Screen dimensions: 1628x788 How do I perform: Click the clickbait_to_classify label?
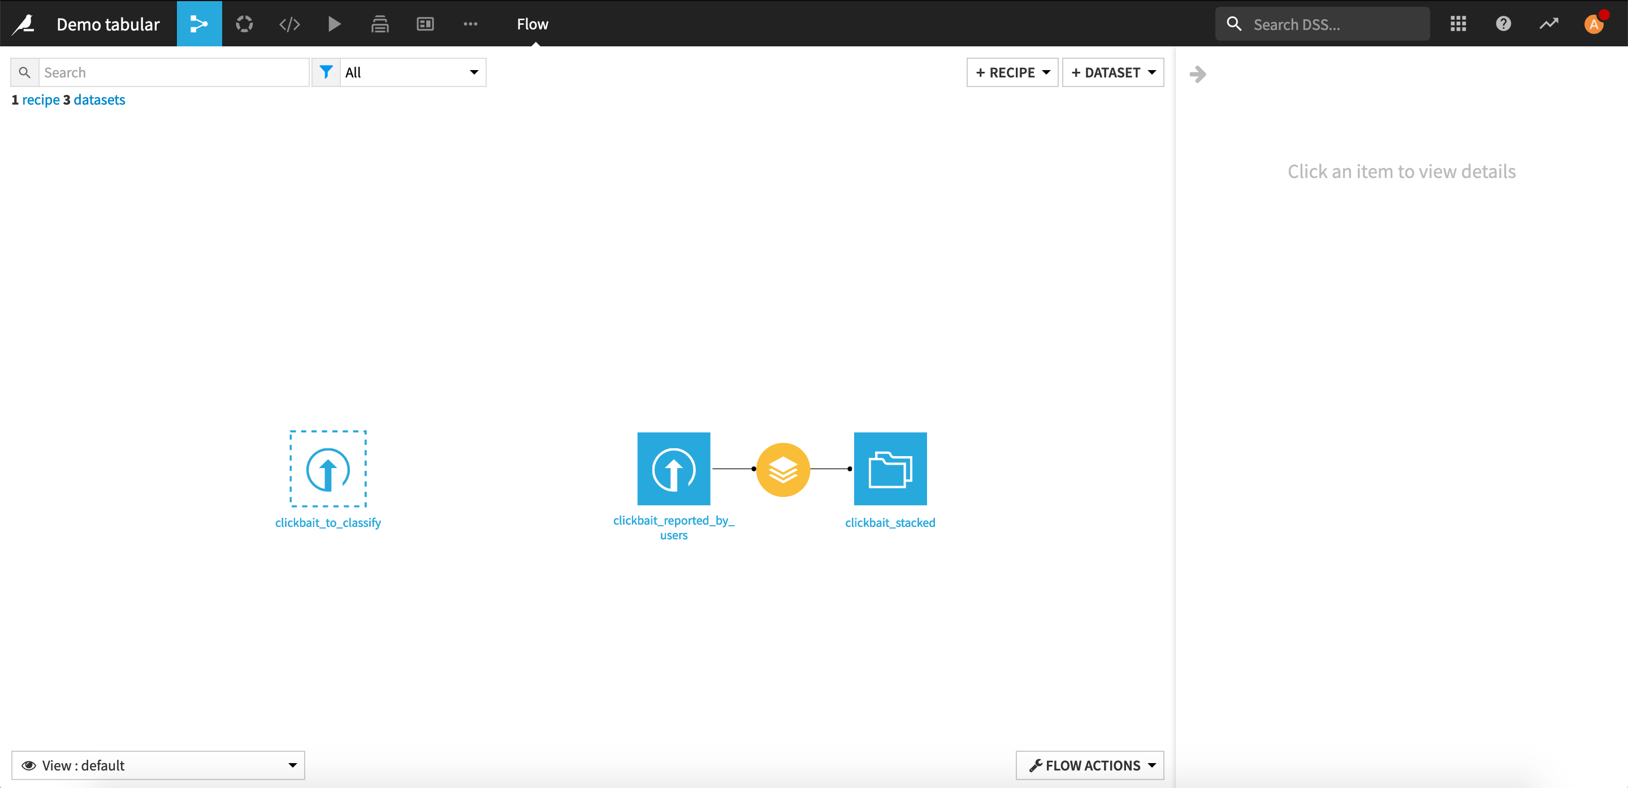click(x=328, y=522)
